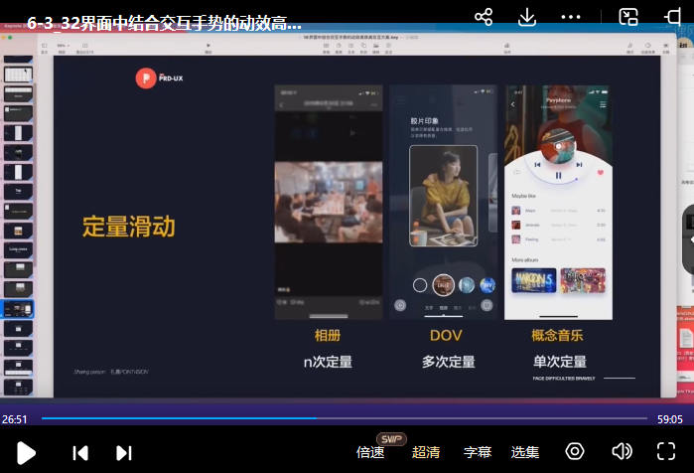Open the 超清 video quality selector
The image size is (694, 473).
pyautogui.click(x=426, y=452)
